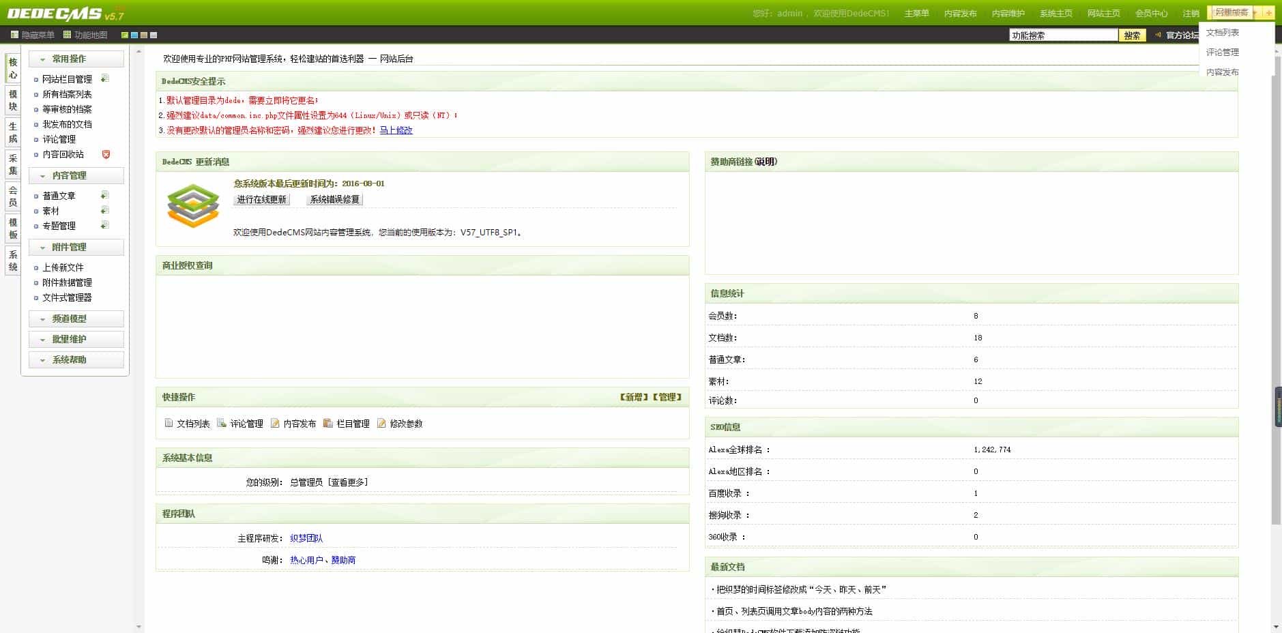1282x633 pixels.
Task: Click the small icon before 官方论坛
Action: 1158,35
